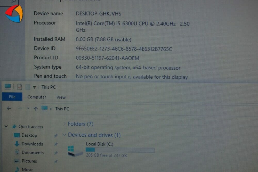Click the "206 GB free of 237 GB" text
Screen dimensions: 258x172
pyautogui.click(x=106, y=155)
